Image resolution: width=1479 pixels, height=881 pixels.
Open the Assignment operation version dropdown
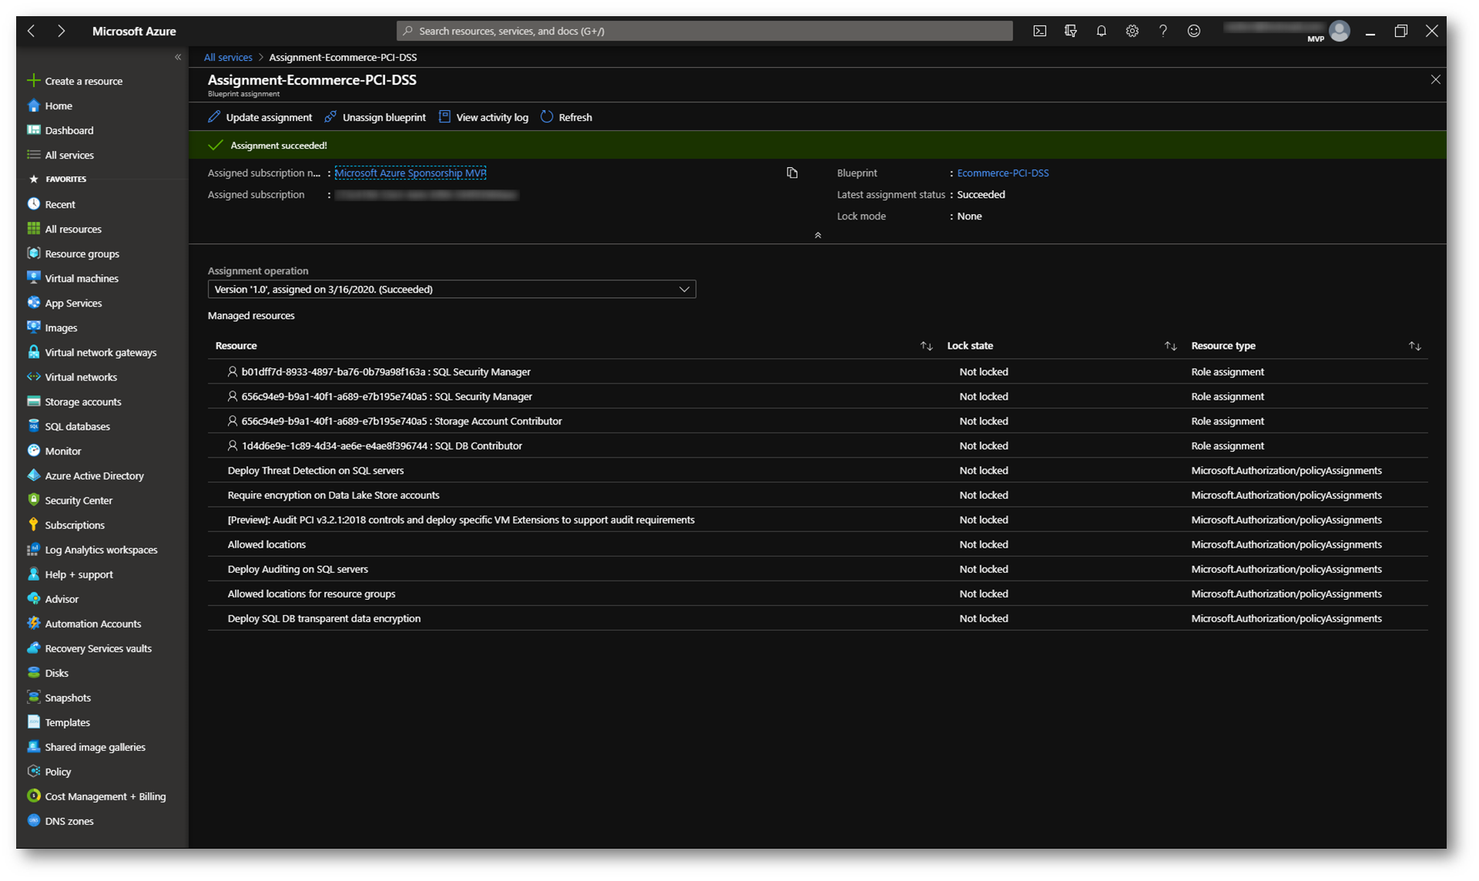452,289
